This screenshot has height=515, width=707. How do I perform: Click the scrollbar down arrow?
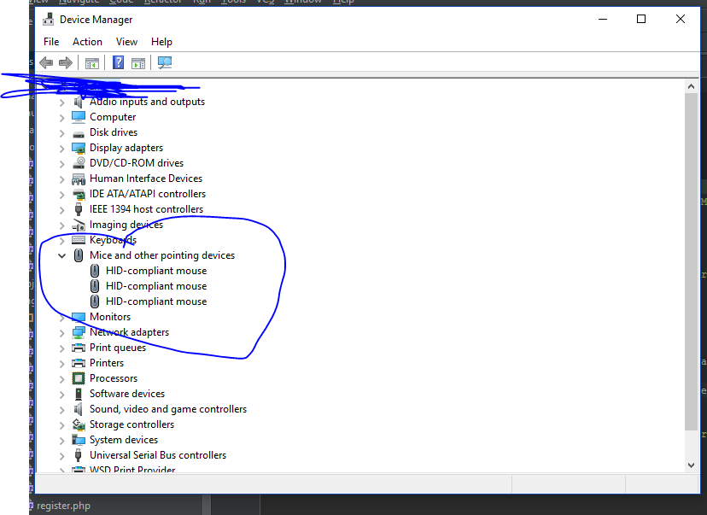(x=692, y=465)
